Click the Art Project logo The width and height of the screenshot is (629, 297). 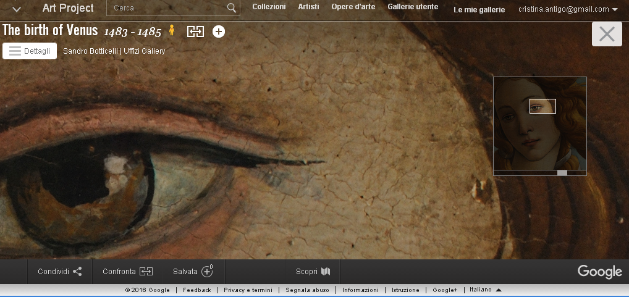[68, 8]
